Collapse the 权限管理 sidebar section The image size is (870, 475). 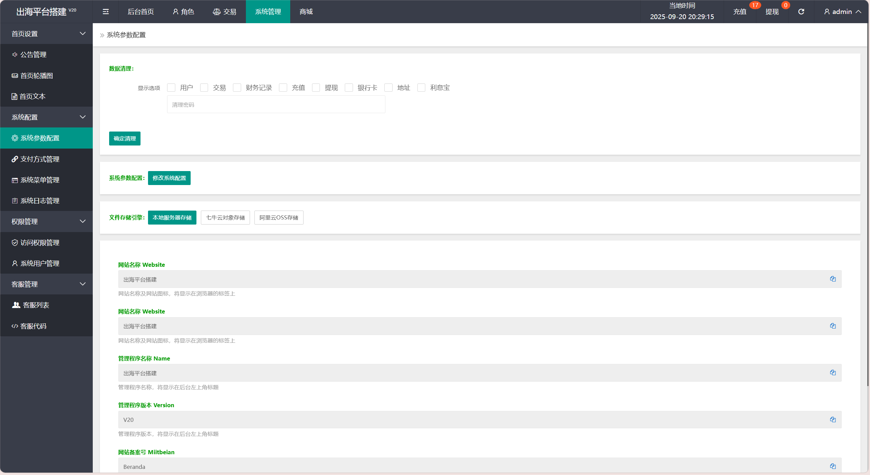pyautogui.click(x=46, y=221)
